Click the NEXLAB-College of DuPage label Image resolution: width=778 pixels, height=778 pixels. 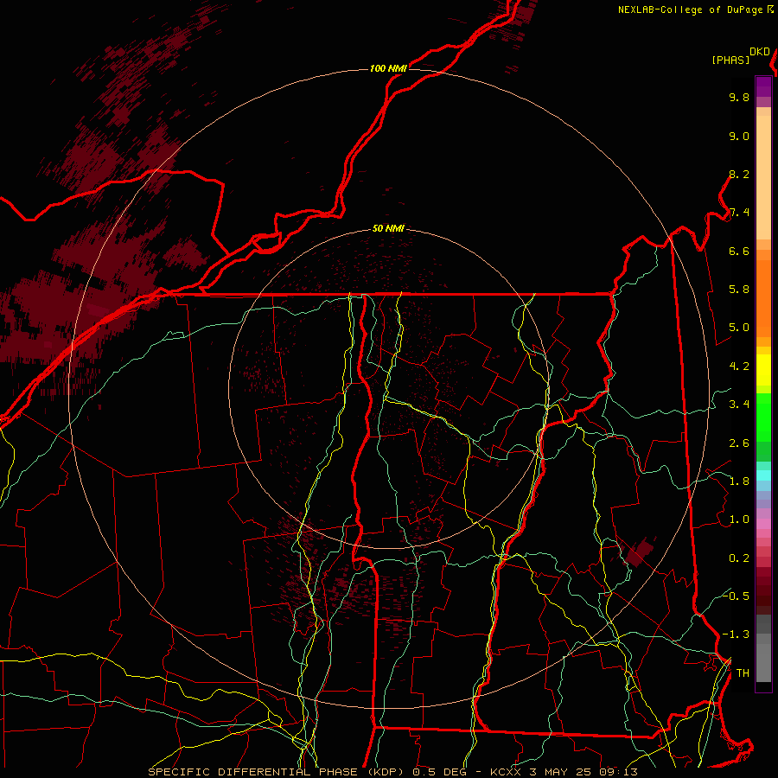coord(691,10)
